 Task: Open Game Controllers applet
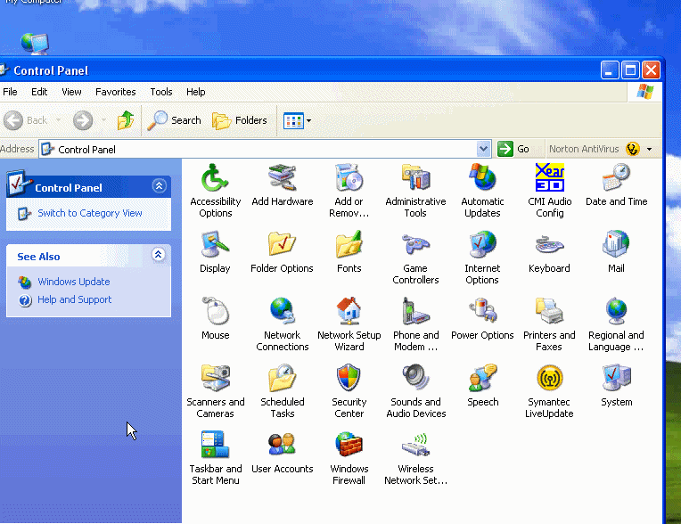[x=415, y=246]
